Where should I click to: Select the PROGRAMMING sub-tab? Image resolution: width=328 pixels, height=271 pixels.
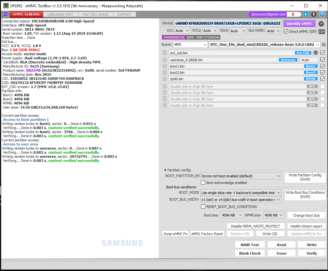tap(174, 37)
